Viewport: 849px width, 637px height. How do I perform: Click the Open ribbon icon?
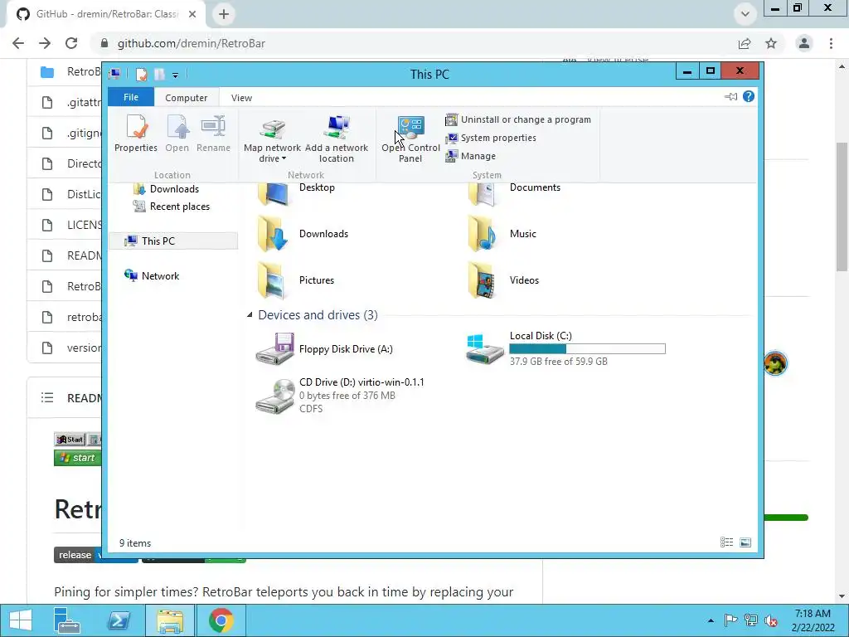click(177, 134)
